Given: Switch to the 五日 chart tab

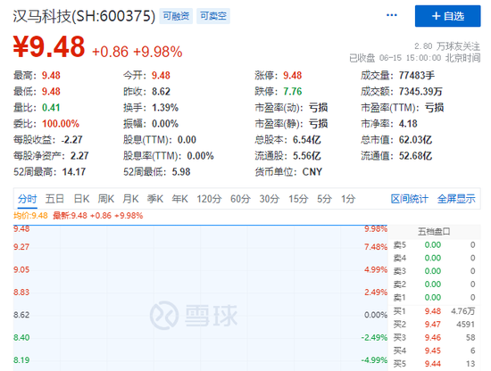Looking at the screenshot, I should tap(54, 199).
